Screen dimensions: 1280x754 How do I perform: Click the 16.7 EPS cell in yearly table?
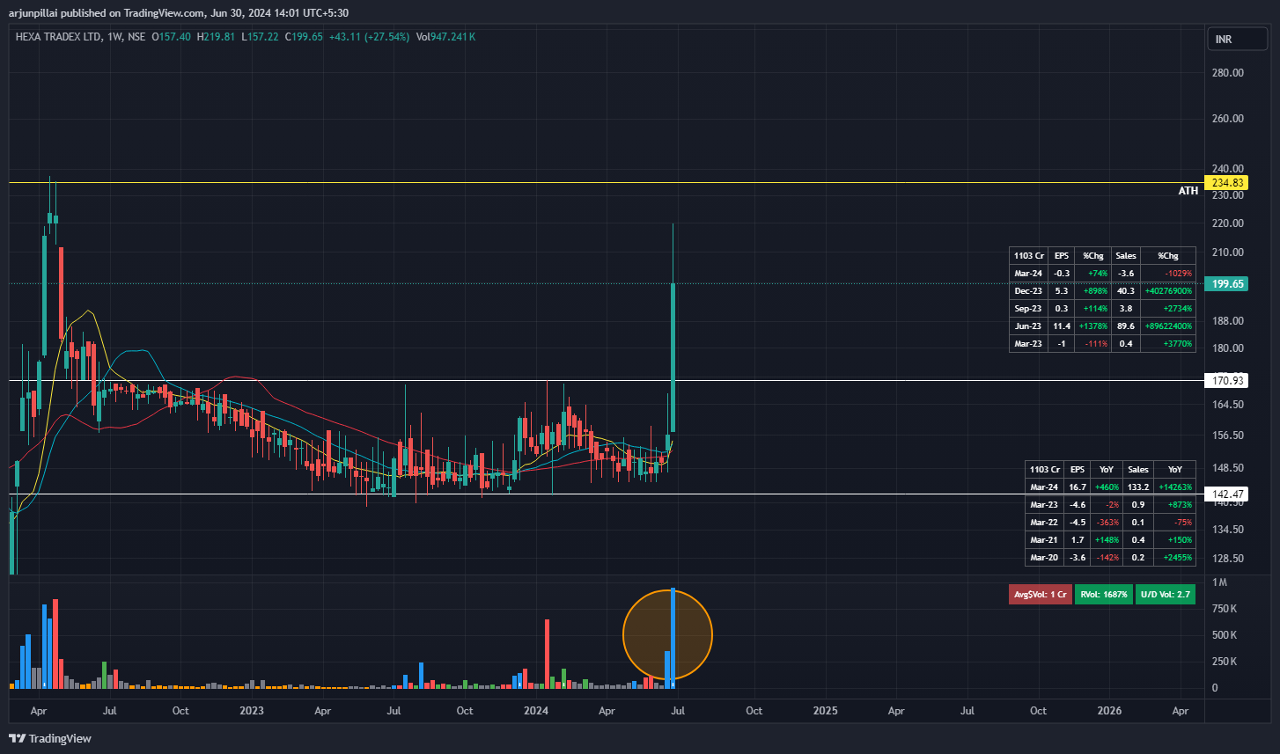tap(1078, 487)
